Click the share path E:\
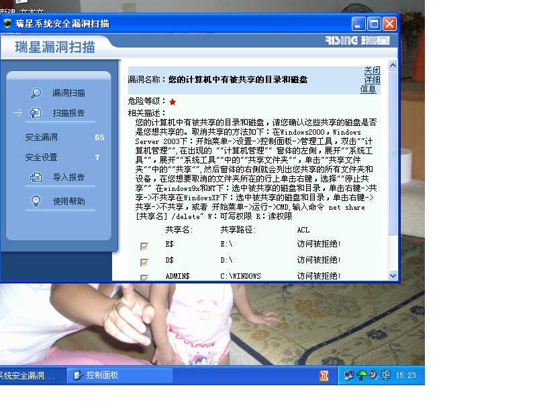 point(226,244)
